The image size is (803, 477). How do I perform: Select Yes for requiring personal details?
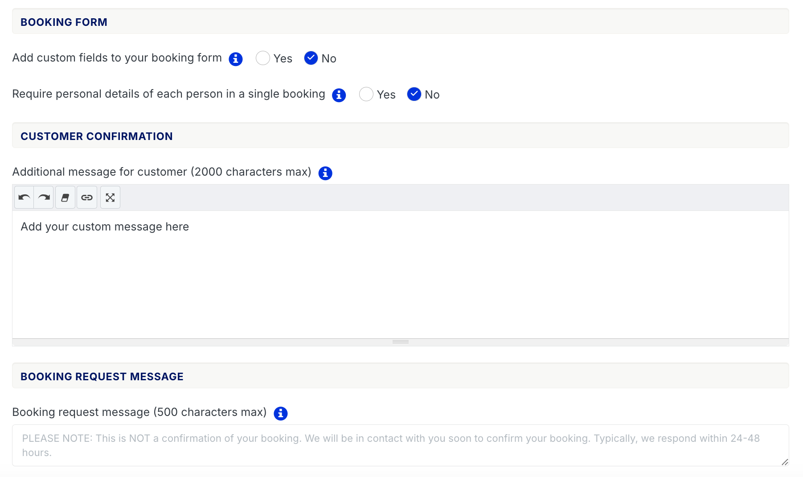pos(366,95)
